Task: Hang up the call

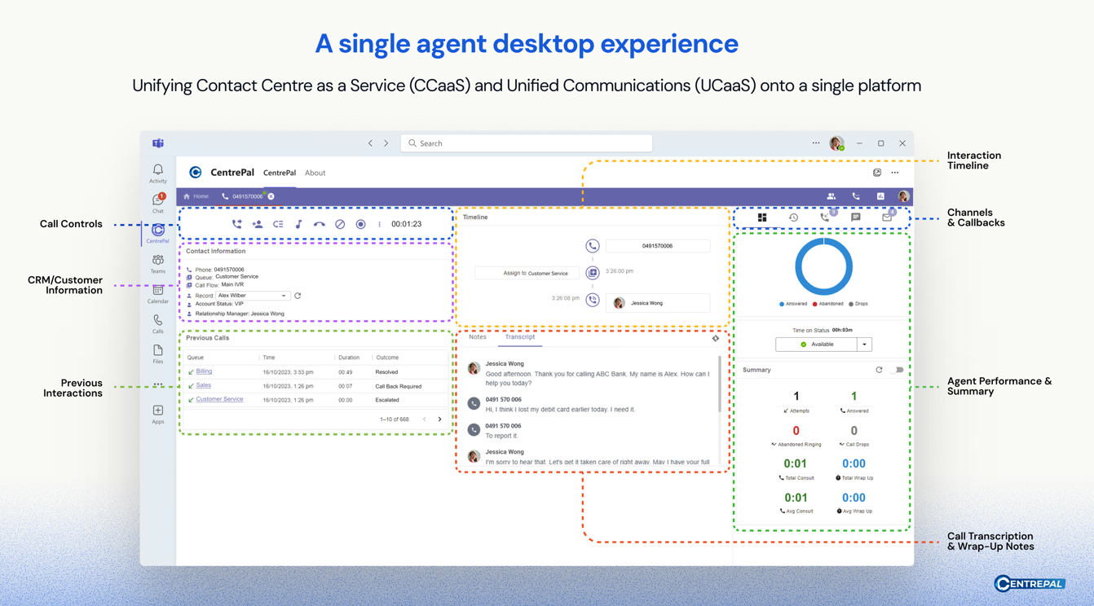Action: (x=319, y=224)
